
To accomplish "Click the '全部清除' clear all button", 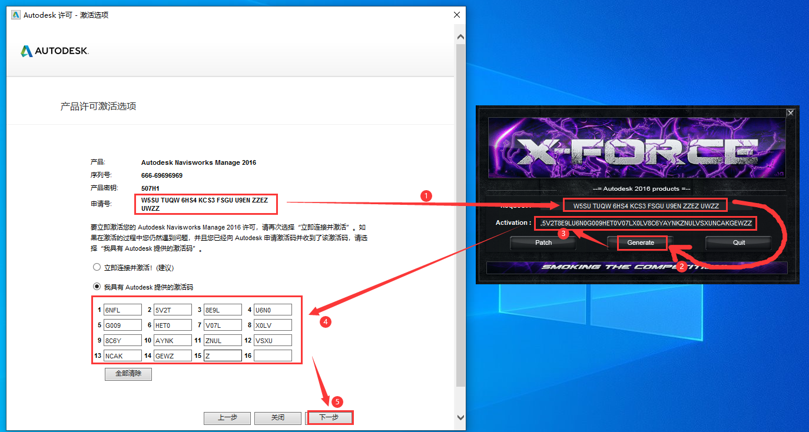I will coord(128,374).
